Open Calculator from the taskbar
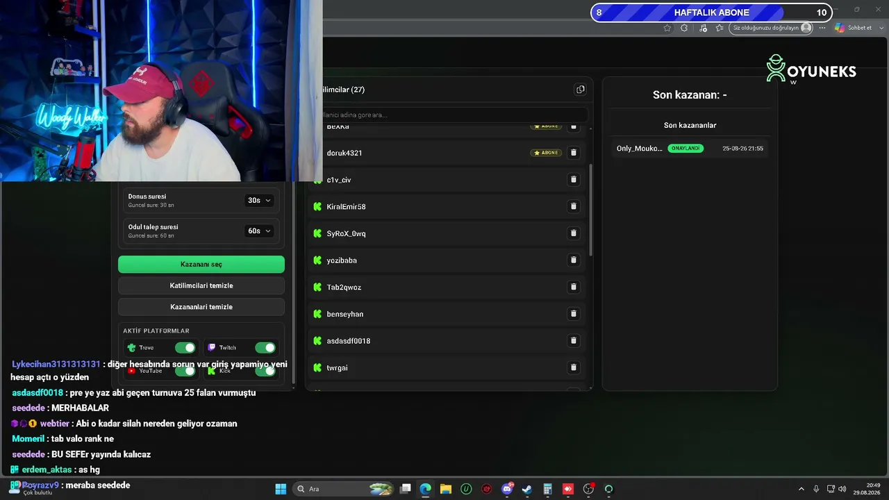Screen dimensions: 889x500 [x=547, y=489]
